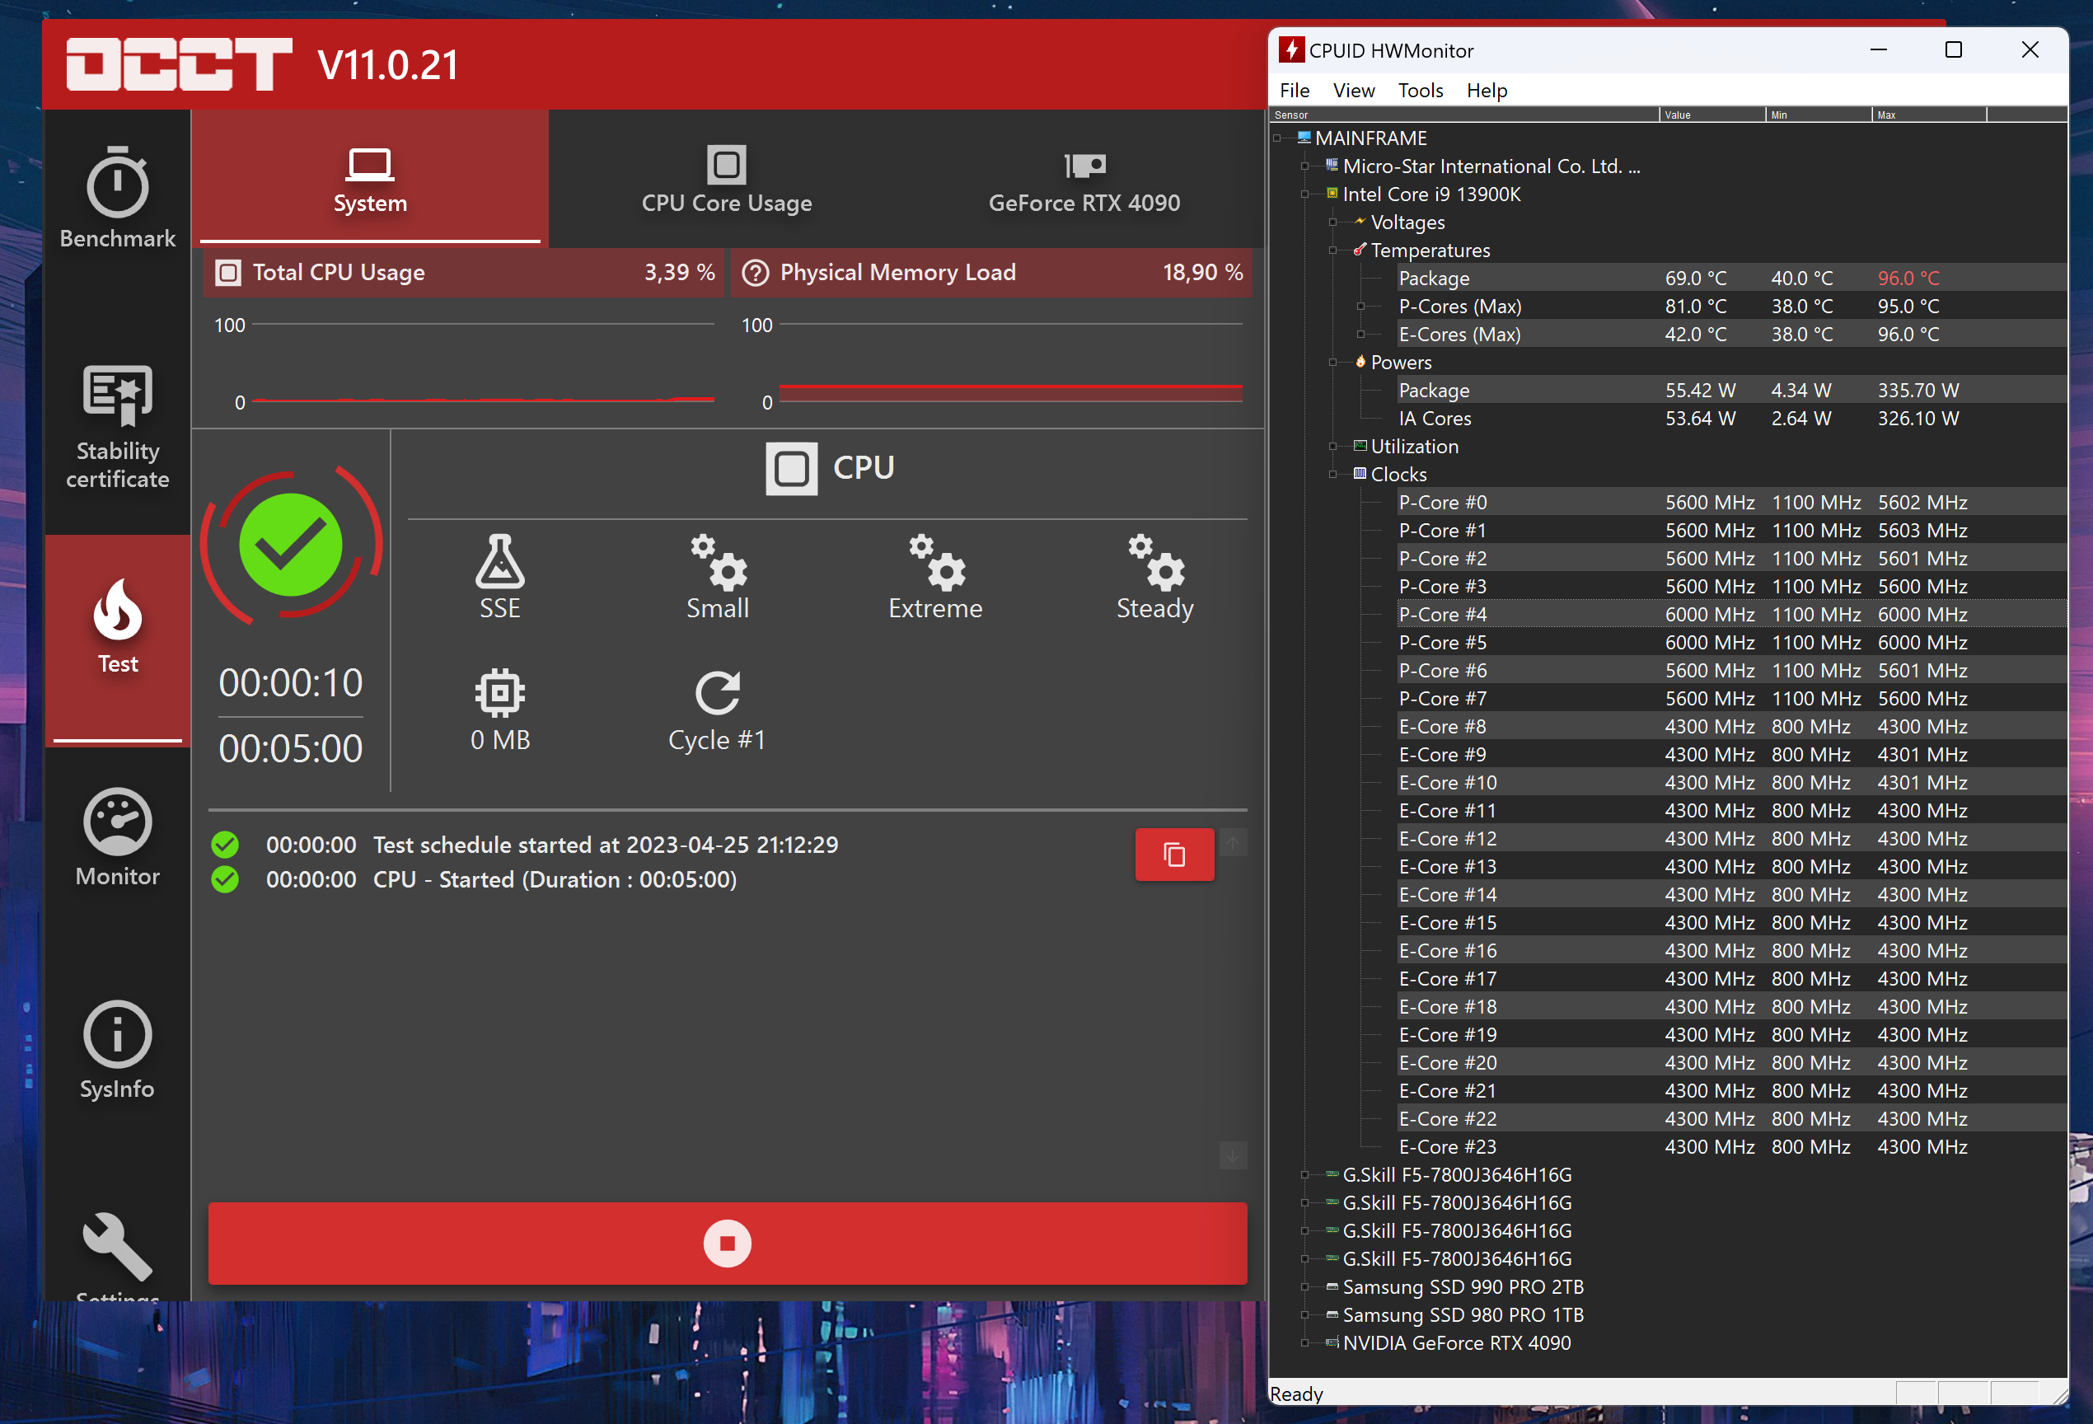Switch to GeForce RTX 4090 tab
Screen dimensions: 2093x1424
pos(1084,180)
